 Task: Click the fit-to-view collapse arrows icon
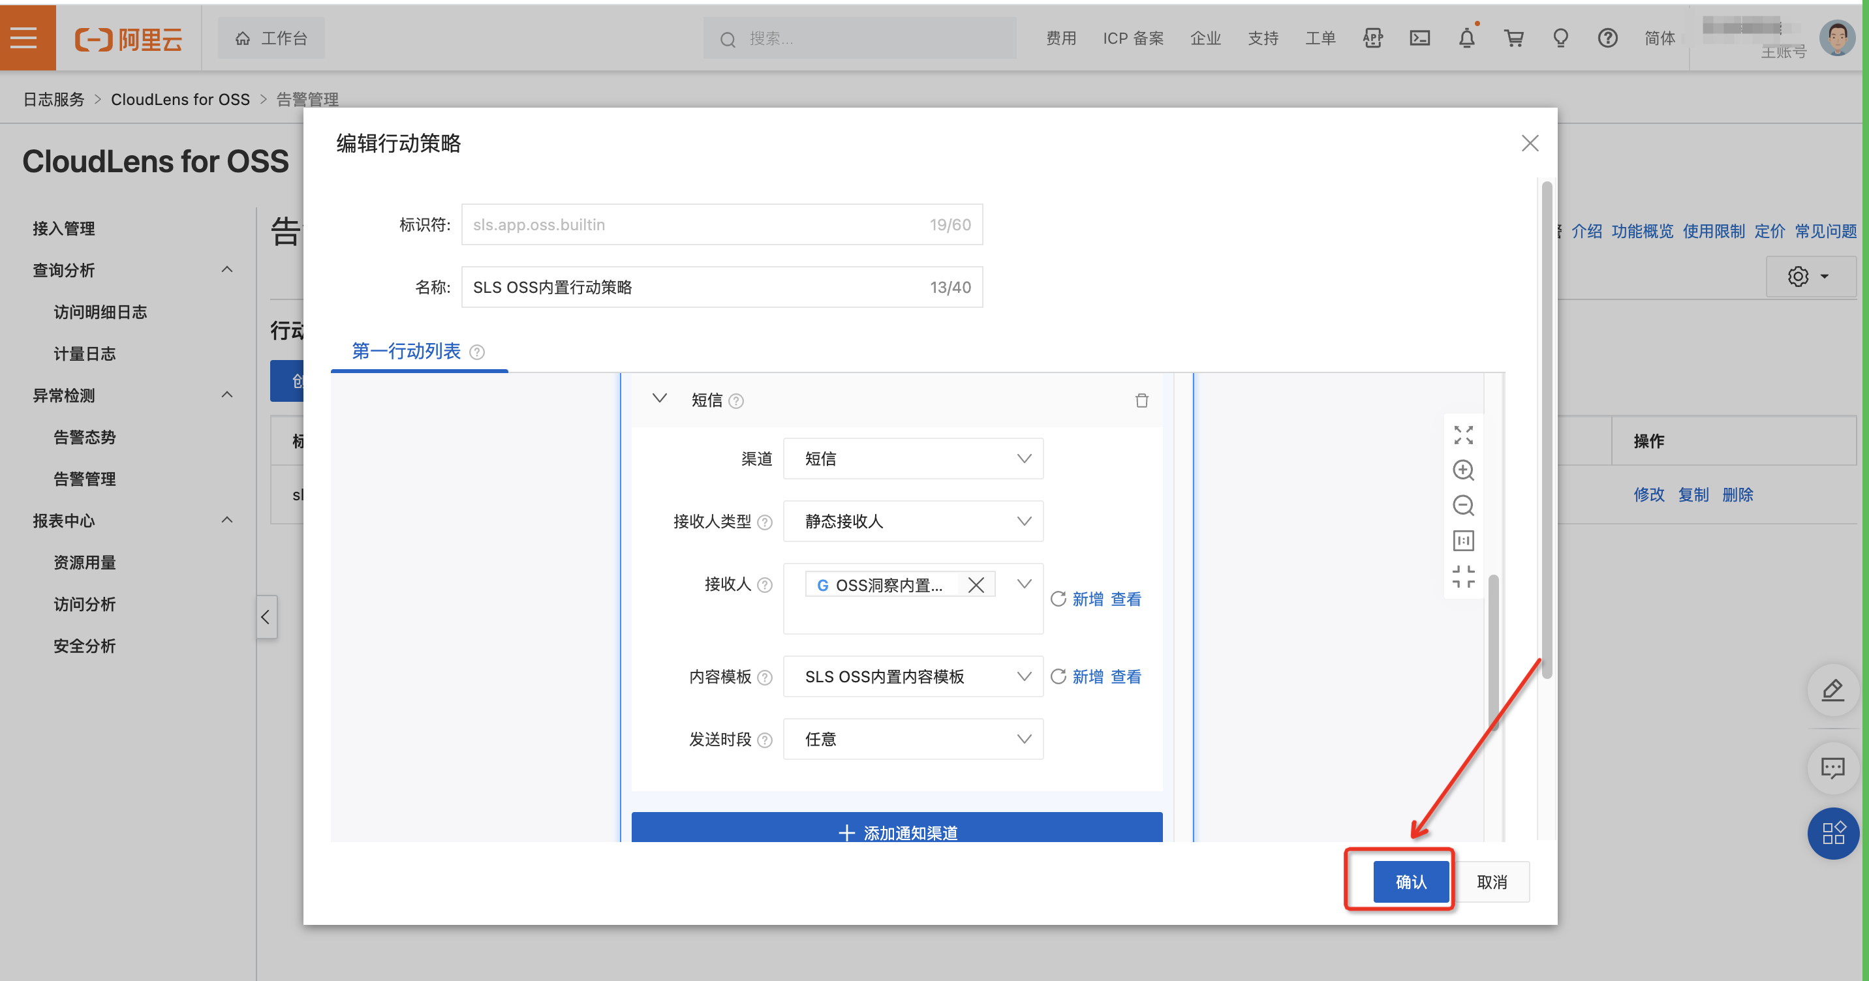point(1462,577)
